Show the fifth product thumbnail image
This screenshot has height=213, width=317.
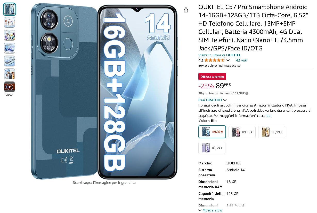10,61
